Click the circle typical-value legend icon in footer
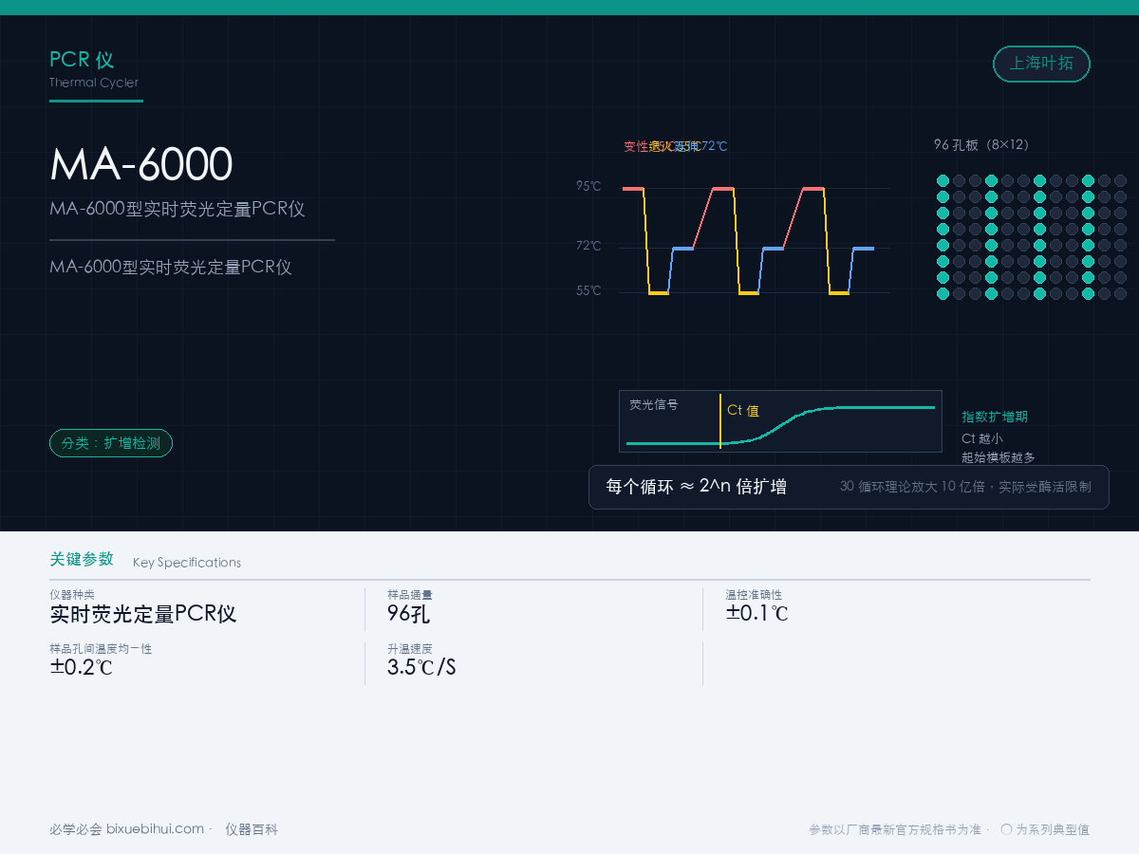 [1006, 828]
